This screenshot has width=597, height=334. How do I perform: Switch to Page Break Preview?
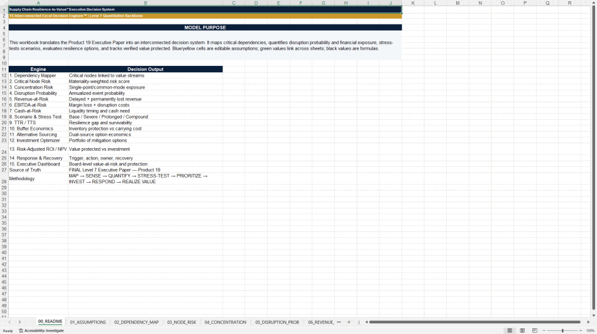(535, 331)
